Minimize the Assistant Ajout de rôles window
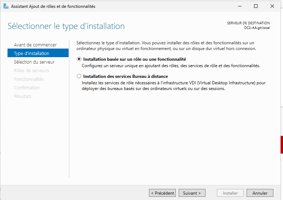The width and height of the screenshot is (283, 200). point(240,6)
